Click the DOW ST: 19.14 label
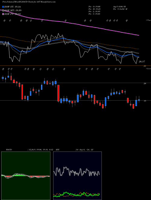This screenshot has width=151, height=200. [x=12, y=7]
